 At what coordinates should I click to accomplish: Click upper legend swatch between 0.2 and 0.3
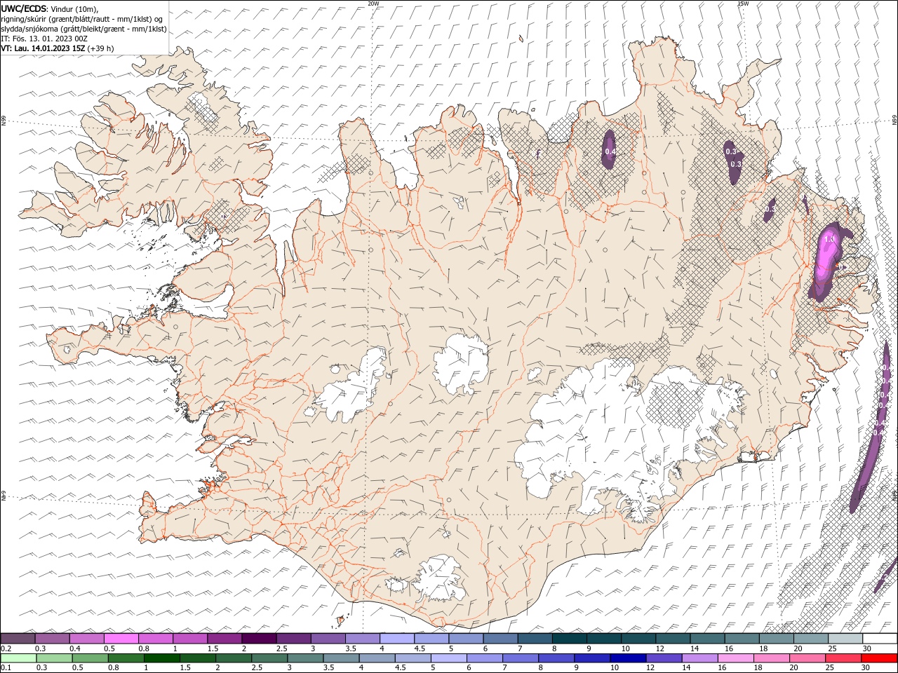coord(18,639)
